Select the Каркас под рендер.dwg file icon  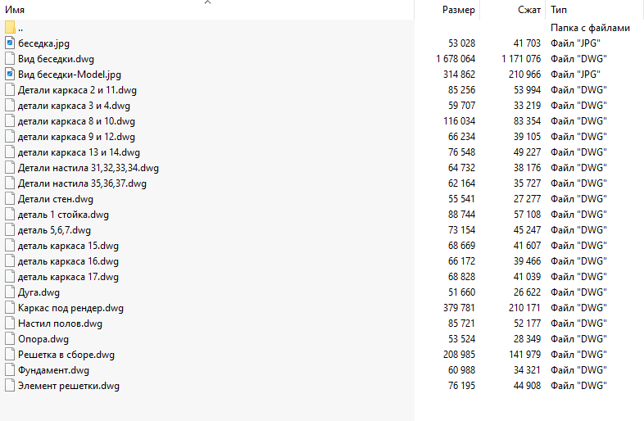click(11, 308)
